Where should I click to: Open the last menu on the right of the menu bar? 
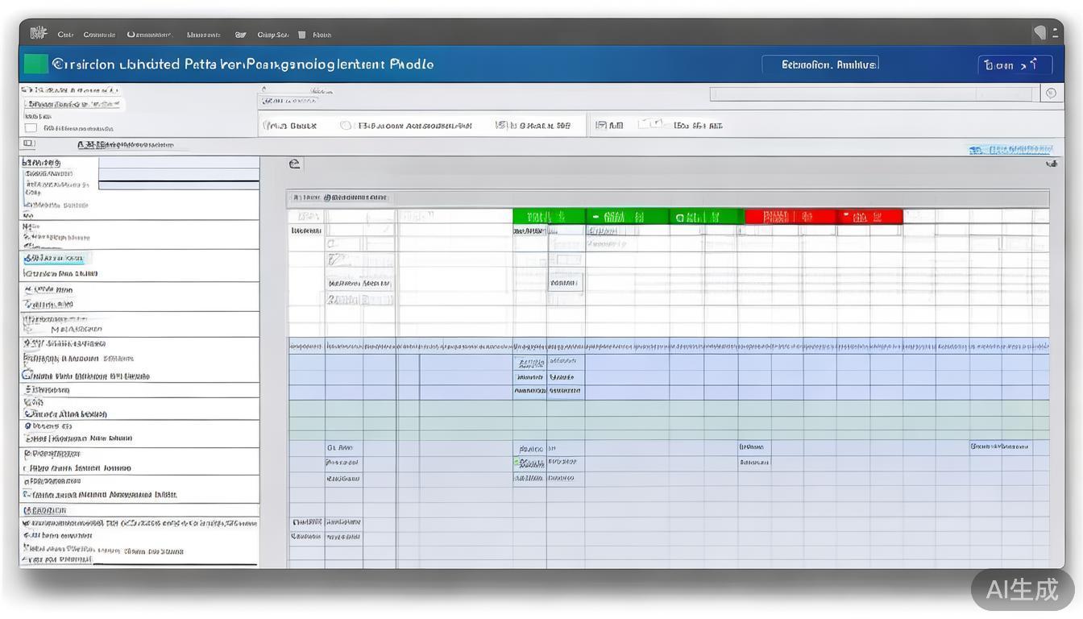[322, 35]
